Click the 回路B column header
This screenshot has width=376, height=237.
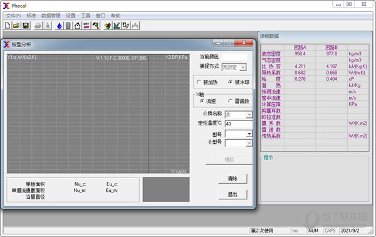[332, 47]
